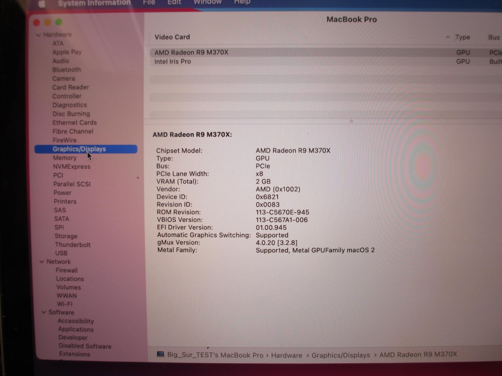Select Disabled Software in the sidebar

point(85,346)
